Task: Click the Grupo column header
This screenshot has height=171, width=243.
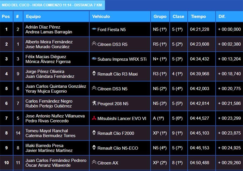Action: pyautogui.click(x=160, y=16)
